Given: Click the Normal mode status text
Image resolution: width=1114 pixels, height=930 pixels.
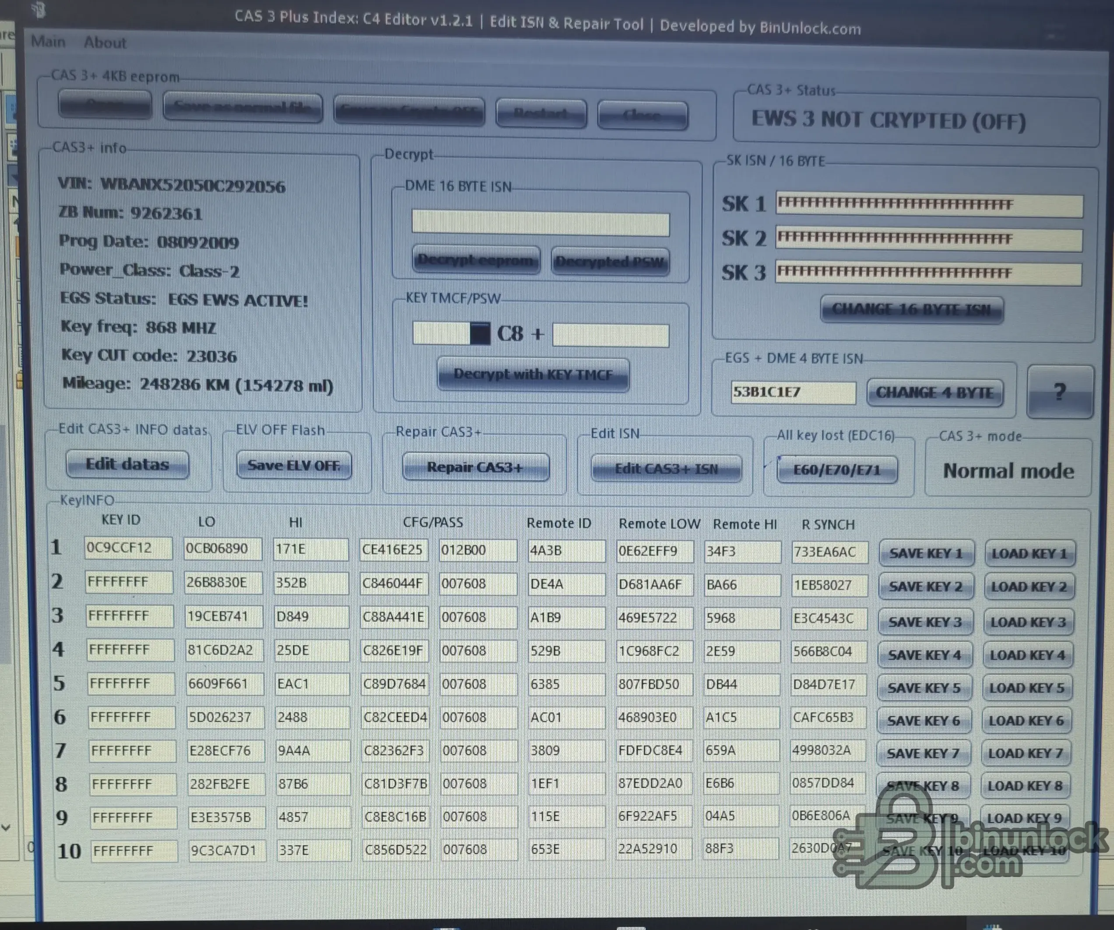Looking at the screenshot, I should tap(1008, 471).
